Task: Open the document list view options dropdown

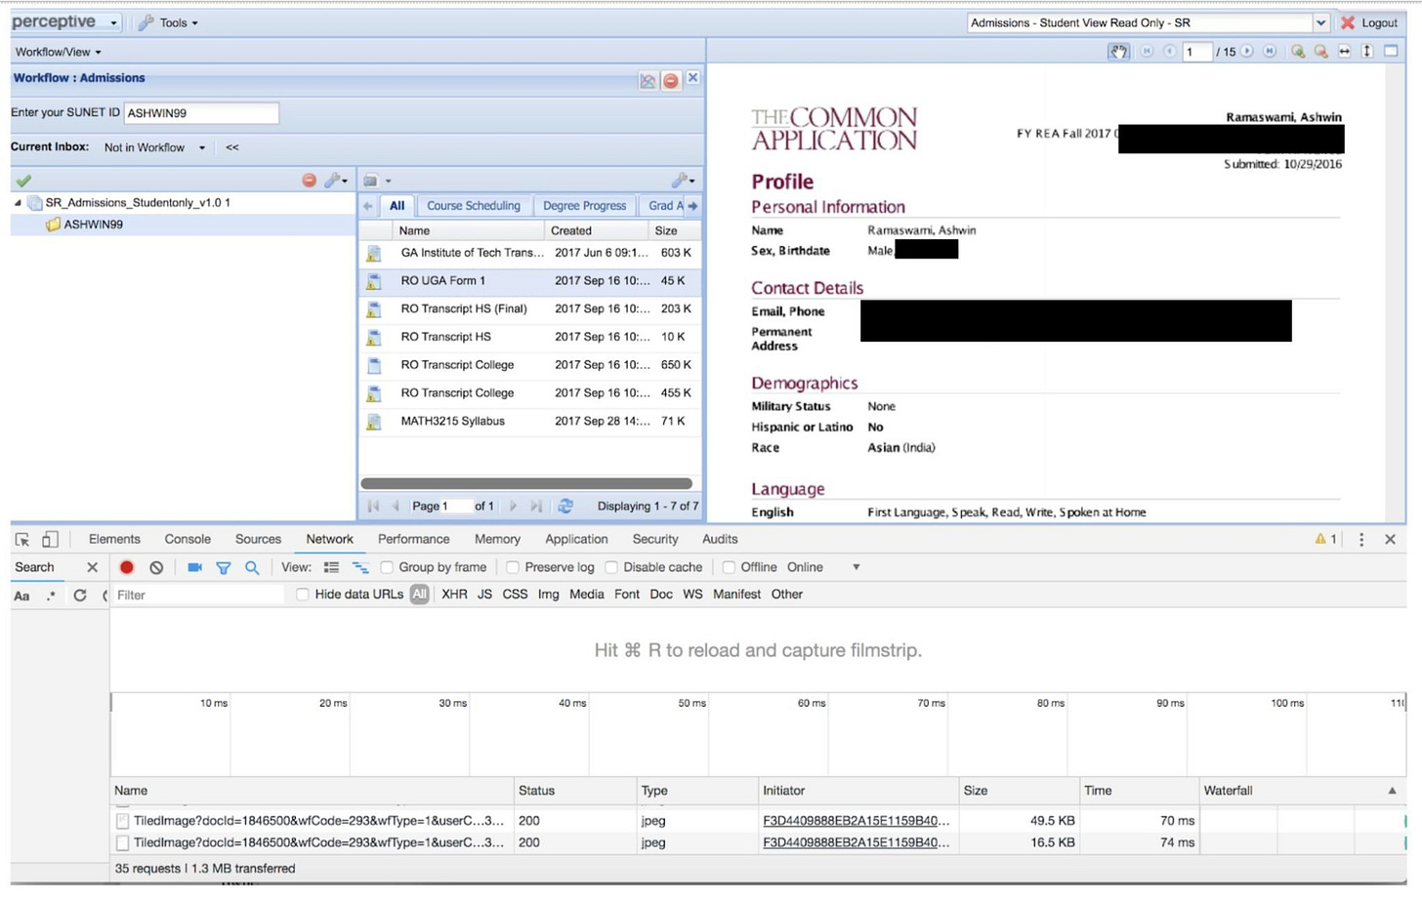Action: click(x=377, y=181)
